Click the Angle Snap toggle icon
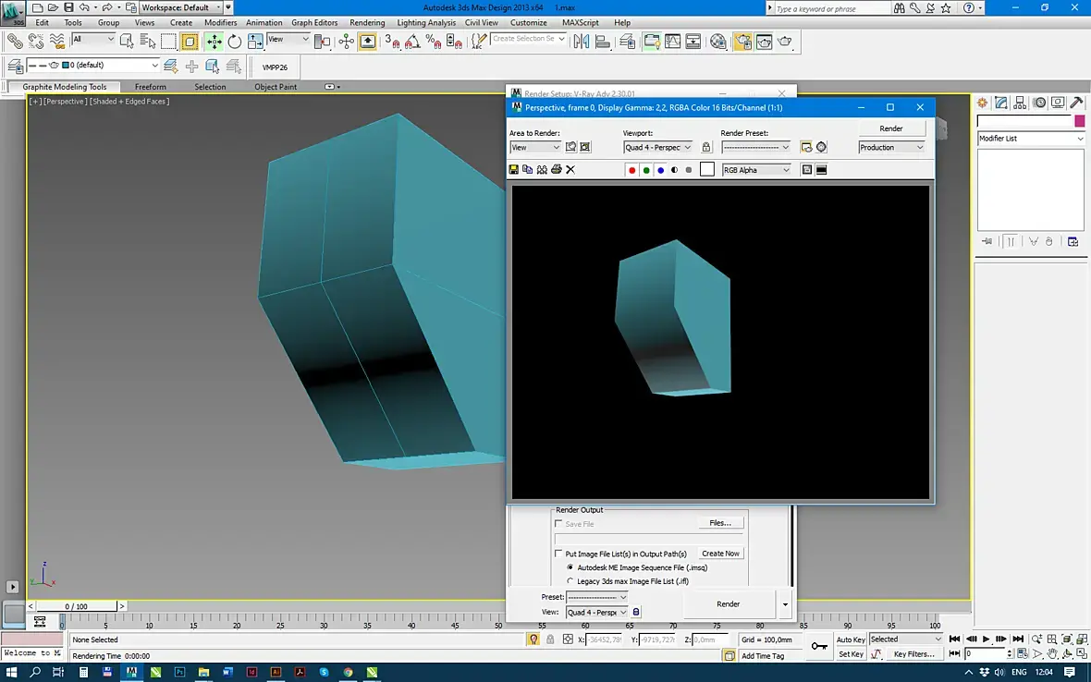Viewport: 1091px width, 682px height. coord(412,42)
